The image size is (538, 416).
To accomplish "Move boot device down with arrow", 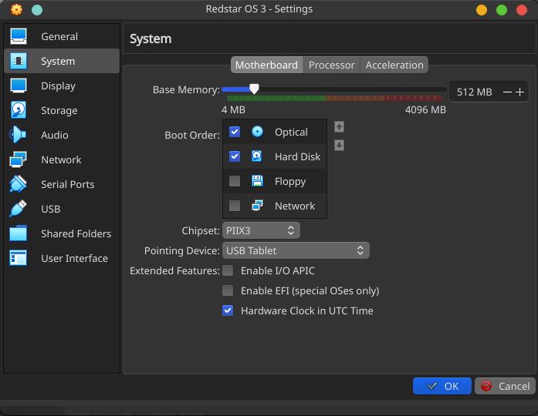I will coord(339,145).
